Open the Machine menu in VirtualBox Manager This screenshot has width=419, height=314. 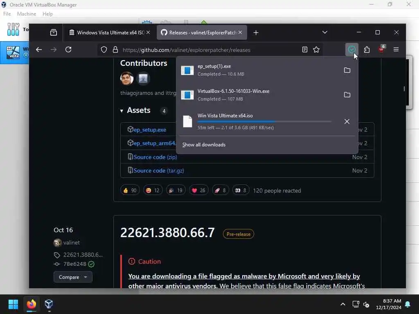pyautogui.click(x=27, y=14)
